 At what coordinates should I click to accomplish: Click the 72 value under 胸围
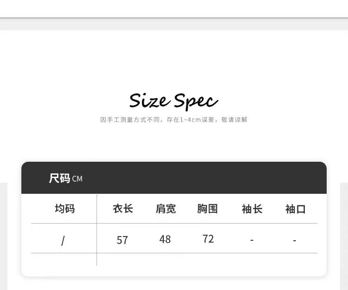click(208, 239)
